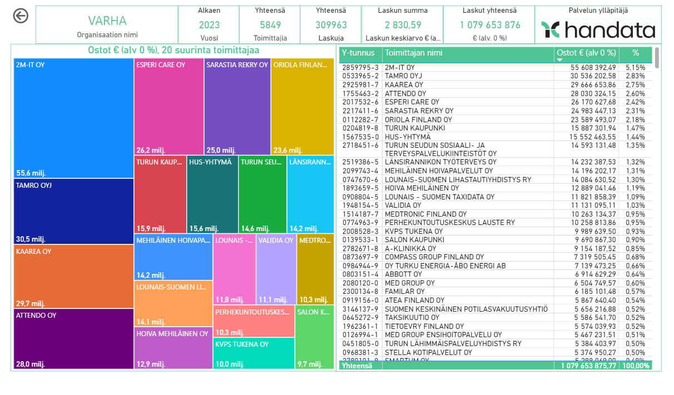This screenshot has height=395, width=674.
Task: Select the VALIDIA OY treemap tile
Action: point(276,269)
